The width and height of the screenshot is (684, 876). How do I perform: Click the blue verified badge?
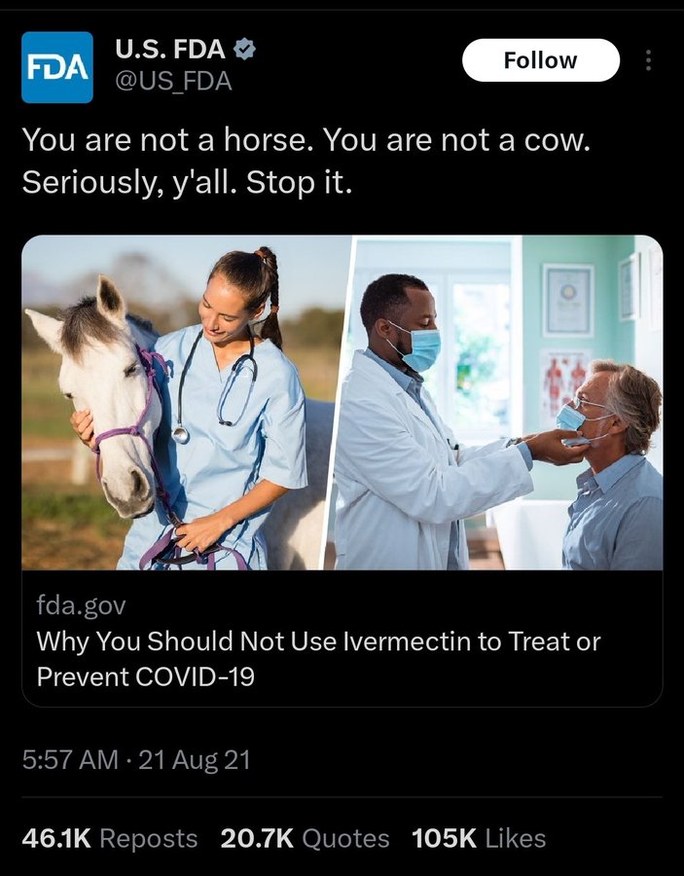pos(244,50)
